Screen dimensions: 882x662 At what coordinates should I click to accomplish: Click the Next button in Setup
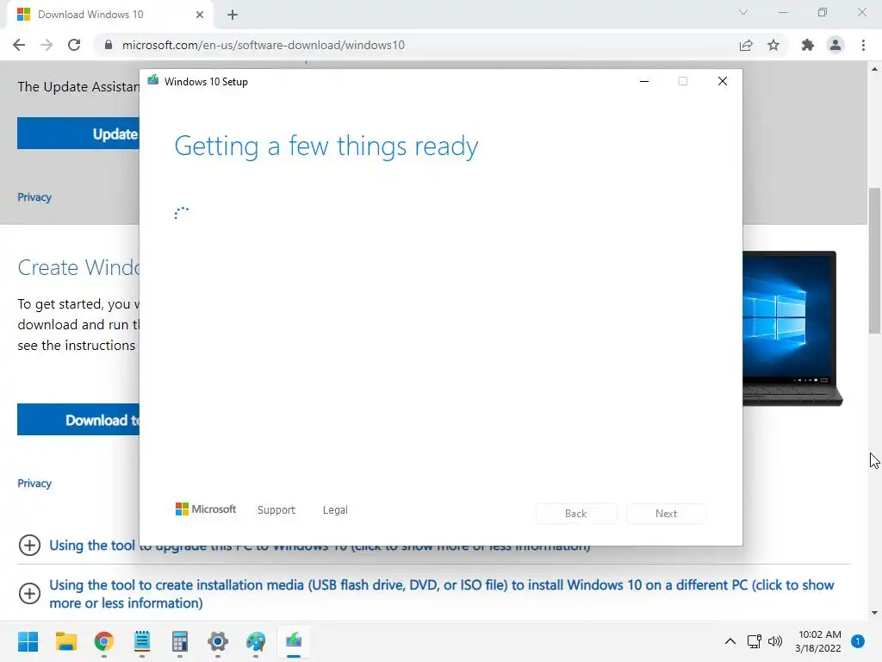coord(666,514)
